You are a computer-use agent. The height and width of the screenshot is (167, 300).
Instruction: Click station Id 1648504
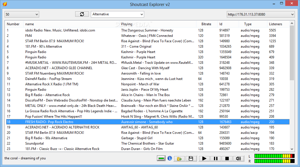tap(225, 57)
